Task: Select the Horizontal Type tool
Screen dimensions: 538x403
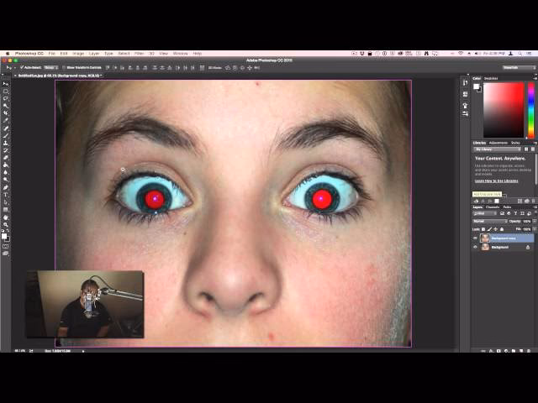Action: [6, 195]
